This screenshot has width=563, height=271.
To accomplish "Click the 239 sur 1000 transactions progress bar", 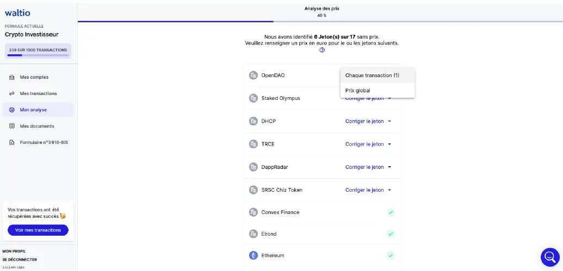I will (x=38, y=55).
